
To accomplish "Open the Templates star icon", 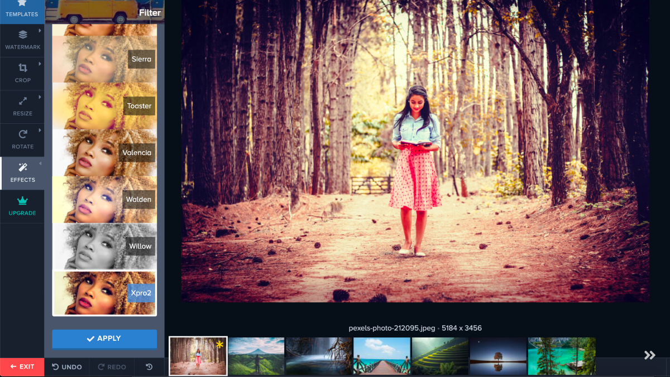I will tap(22, 3).
